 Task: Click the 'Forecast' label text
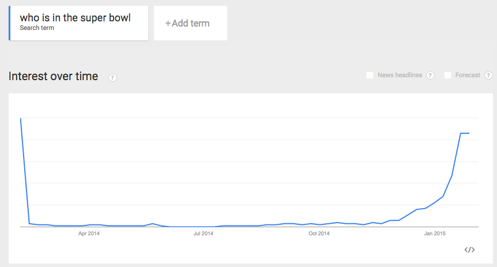tap(468, 76)
